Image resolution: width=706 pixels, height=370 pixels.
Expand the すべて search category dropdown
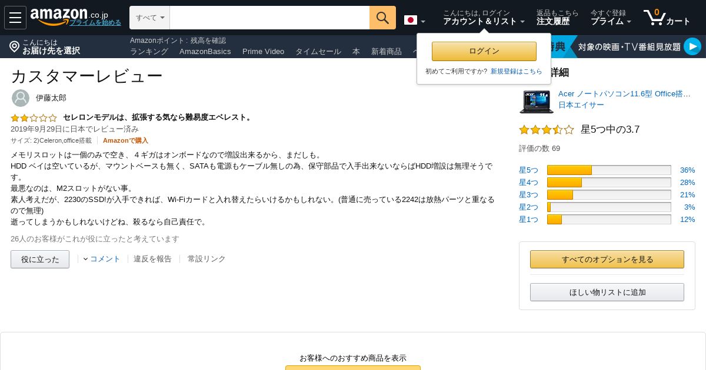click(x=149, y=18)
